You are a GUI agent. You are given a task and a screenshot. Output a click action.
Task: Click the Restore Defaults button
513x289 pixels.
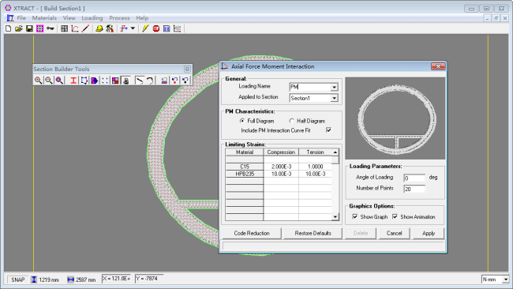pyautogui.click(x=313, y=233)
